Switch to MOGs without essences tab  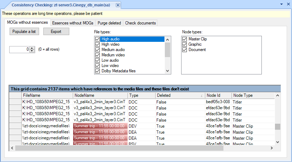[x=27, y=22]
